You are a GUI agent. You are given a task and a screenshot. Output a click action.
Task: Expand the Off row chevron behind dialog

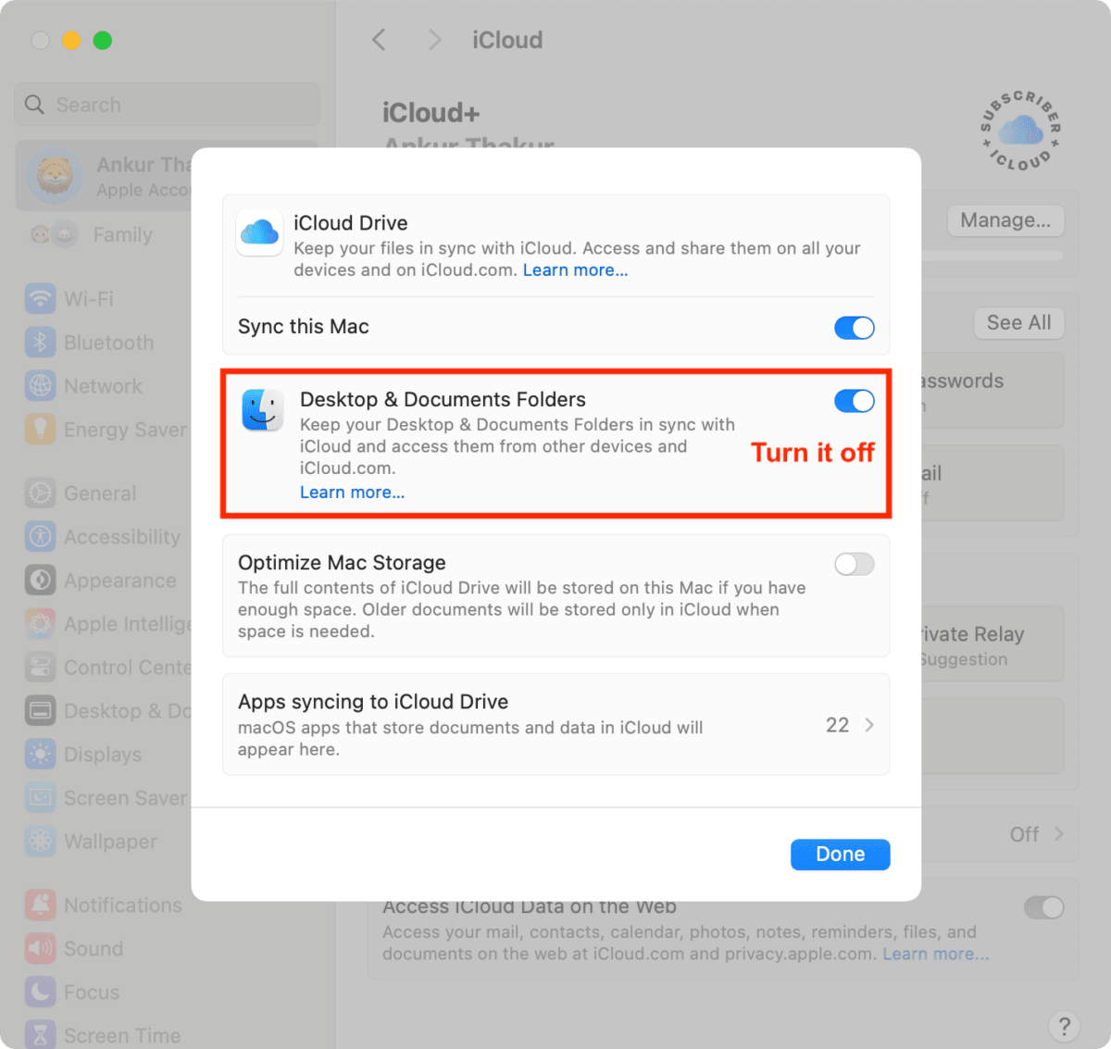pyautogui.click(x=1058, y=834)
